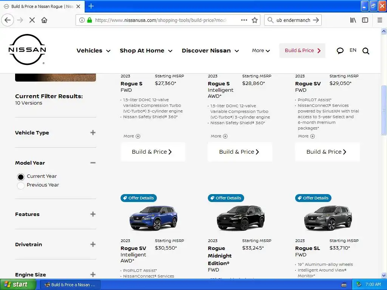This screenshot has height=290, width=387.
Task: Open the Library icon
Action: 353,20
